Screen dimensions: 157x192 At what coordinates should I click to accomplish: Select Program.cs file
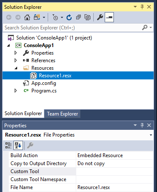pyautogui.click(x=44, y=91)
